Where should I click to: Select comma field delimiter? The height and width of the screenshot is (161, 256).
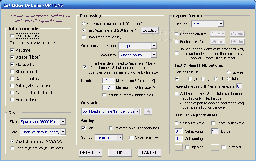pos(177,79)
